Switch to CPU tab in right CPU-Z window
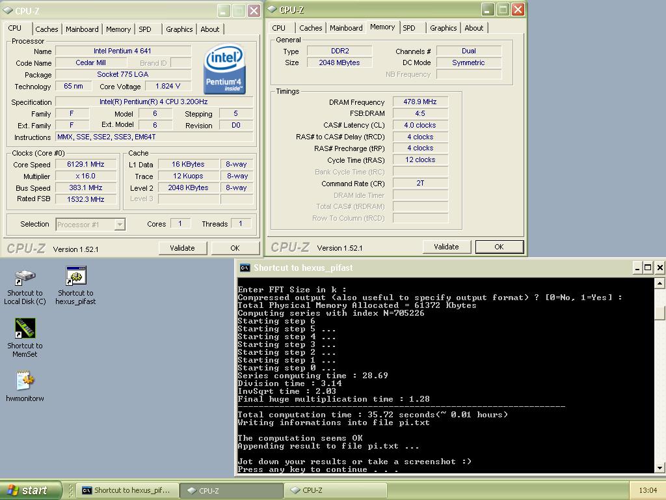 pos(278,28)
